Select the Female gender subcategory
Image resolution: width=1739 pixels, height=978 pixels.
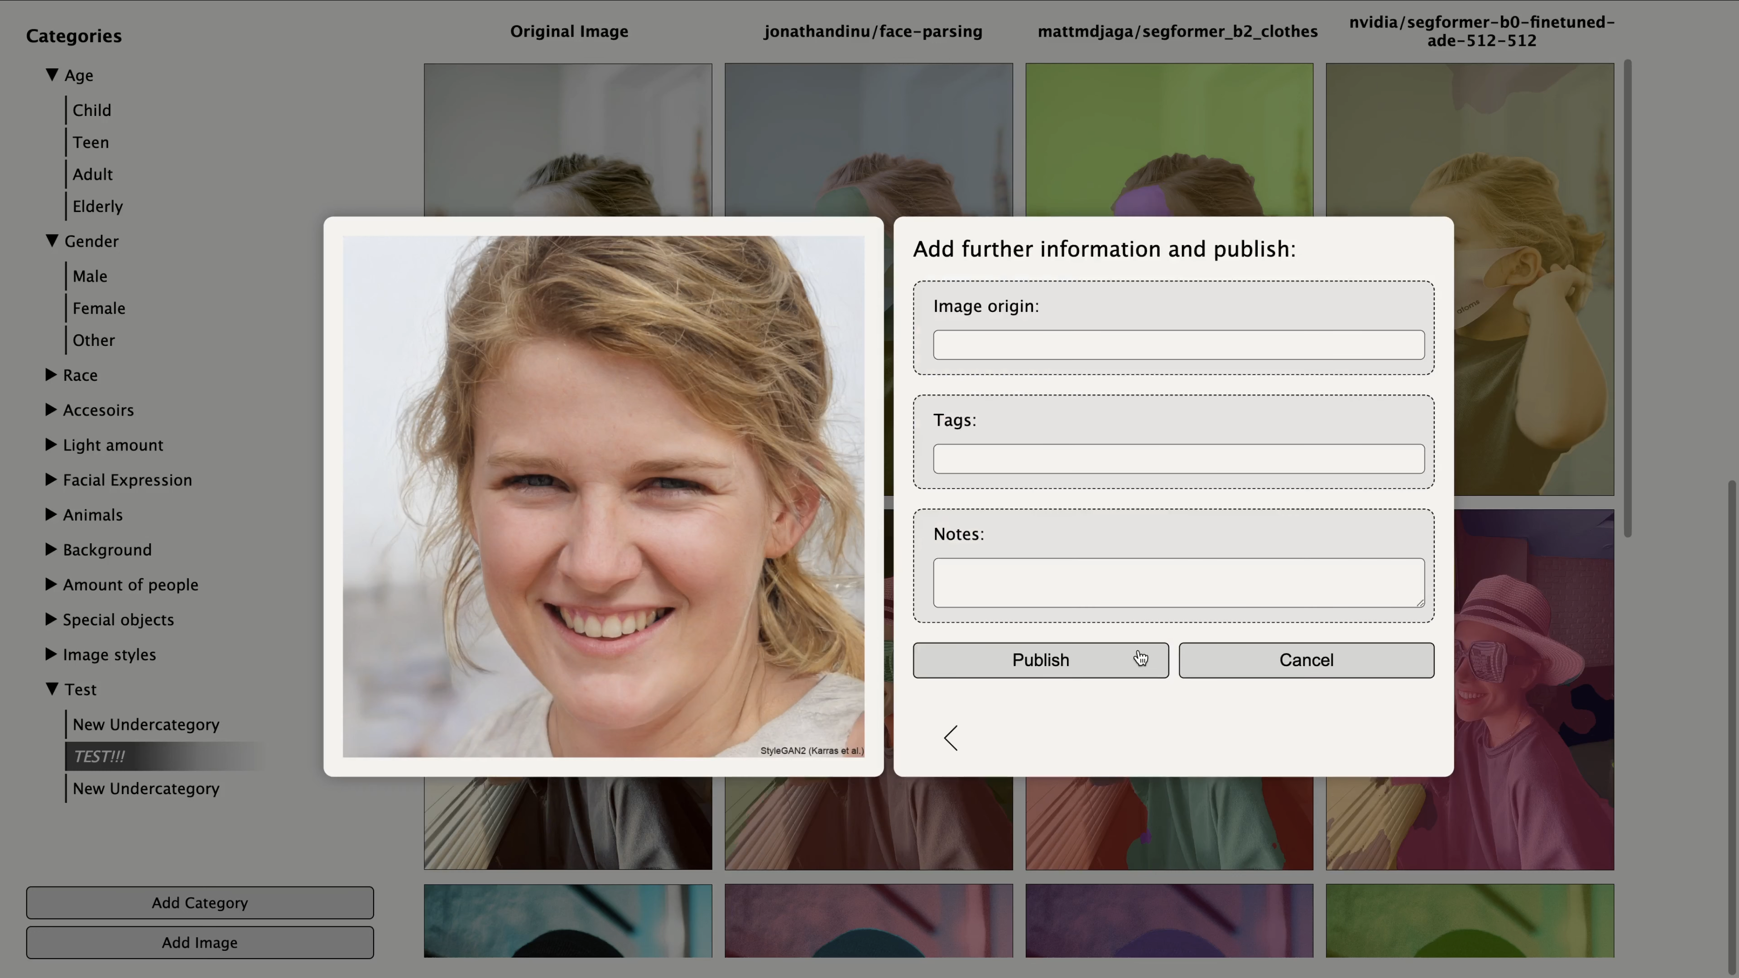99,308
